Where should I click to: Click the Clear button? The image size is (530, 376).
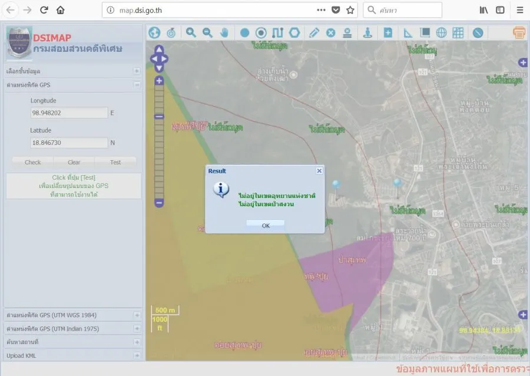[74, 162]
